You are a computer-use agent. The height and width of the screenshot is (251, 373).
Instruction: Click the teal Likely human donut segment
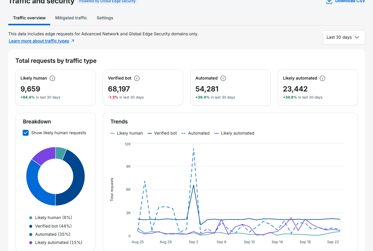[x=60, y=153]
